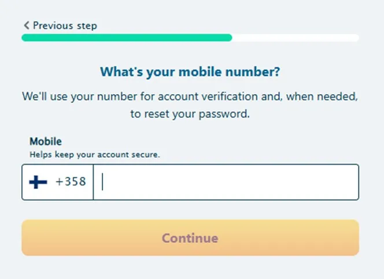Click the "What's your mobile number?" heading
The height and width of the screenshot is (279, 384).
pyautogui.click(x=190, y=72)
